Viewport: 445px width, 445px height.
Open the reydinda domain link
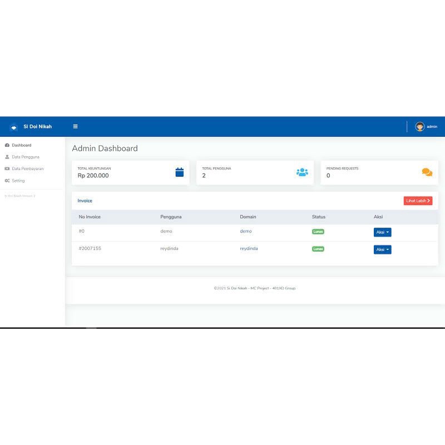coord(249,248)
